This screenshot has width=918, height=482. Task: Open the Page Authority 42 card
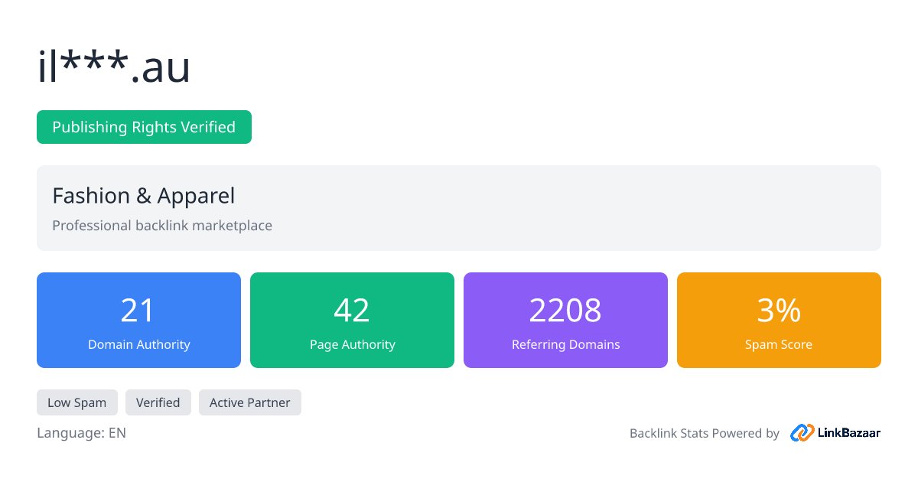[352, 320]
